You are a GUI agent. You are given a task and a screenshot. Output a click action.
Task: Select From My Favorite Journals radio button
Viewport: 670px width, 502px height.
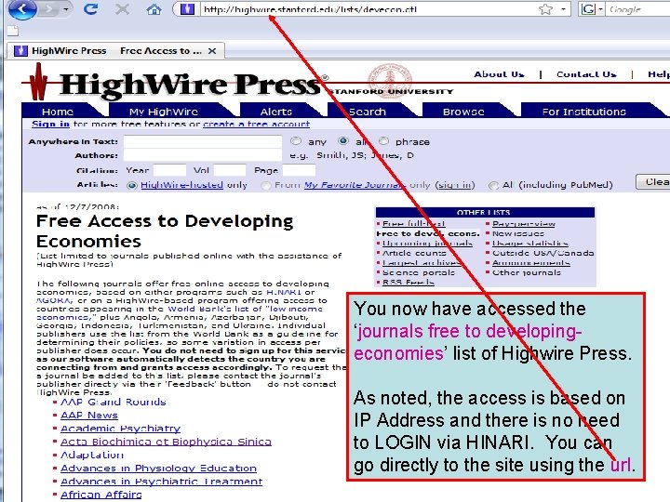point(266,185)
